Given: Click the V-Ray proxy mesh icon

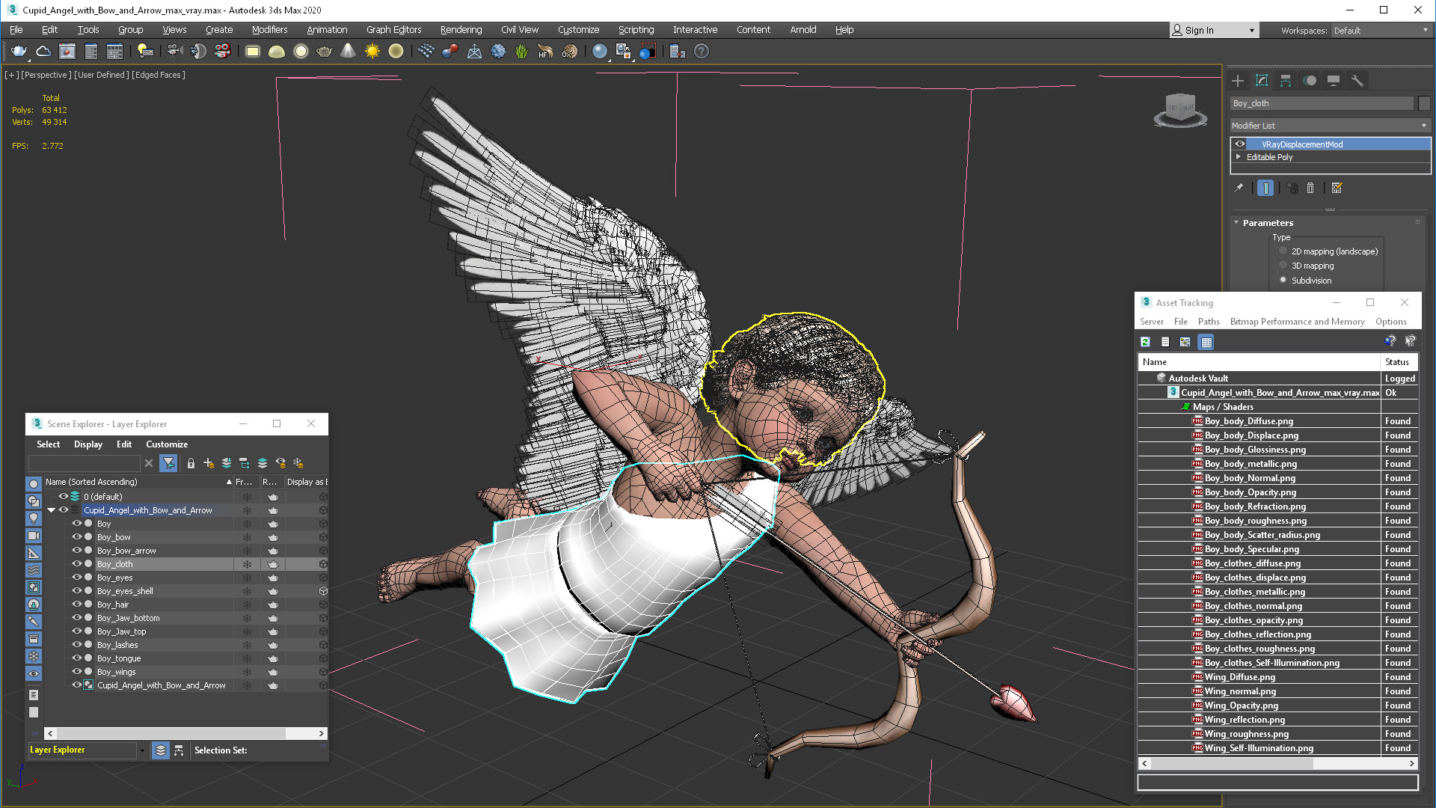Looking at the screenshot, I should (474, 52).
